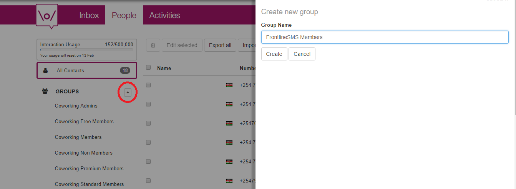
Task: Select All Contacts in sidebar
Action: point(86,70)
